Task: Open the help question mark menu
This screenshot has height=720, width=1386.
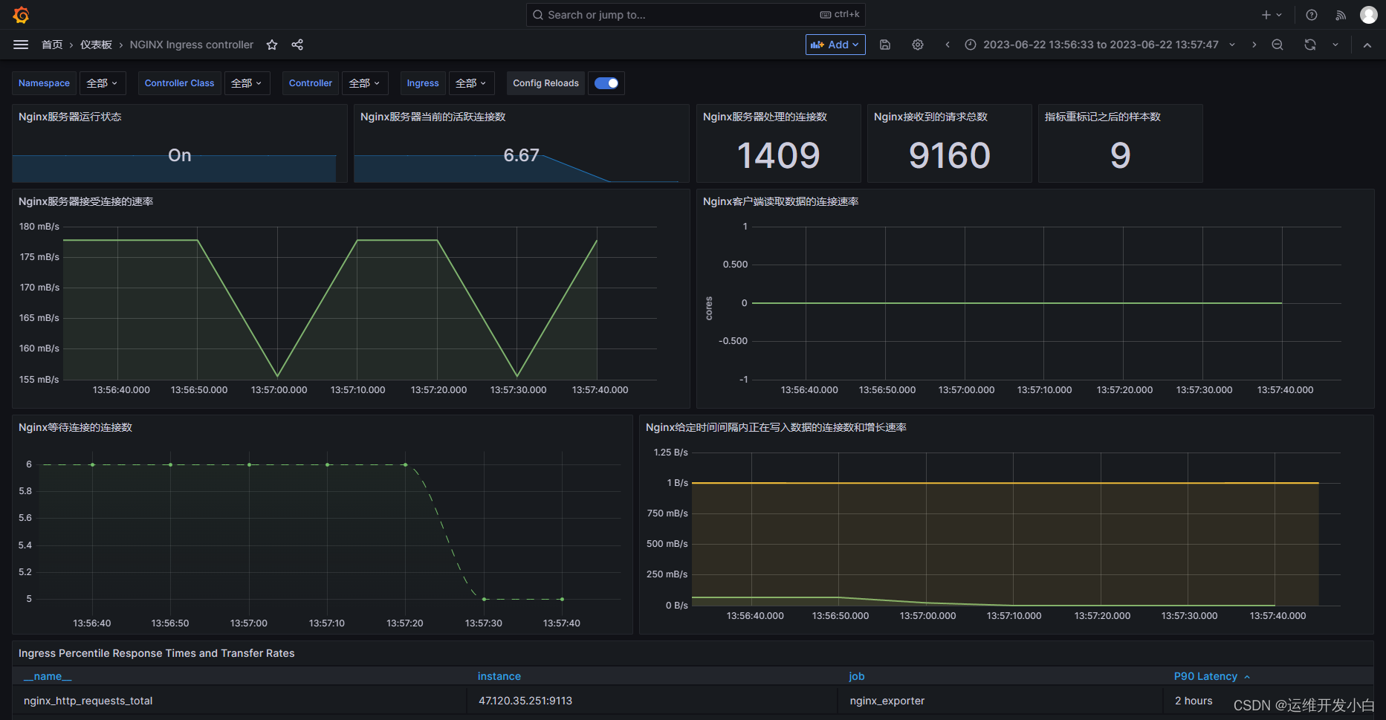Action: [x=1312, y=15]
